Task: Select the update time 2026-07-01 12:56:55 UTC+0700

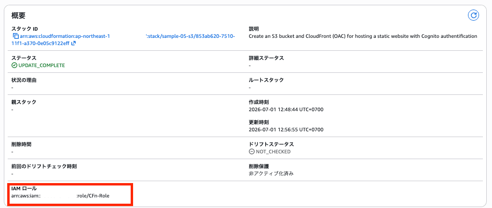Action: pos(286,129)
